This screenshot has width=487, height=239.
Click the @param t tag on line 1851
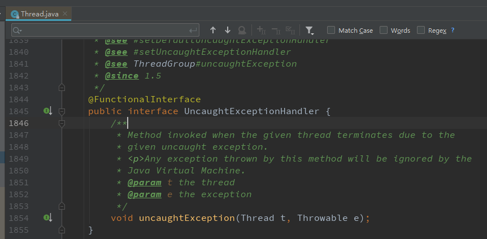(145, 182)
